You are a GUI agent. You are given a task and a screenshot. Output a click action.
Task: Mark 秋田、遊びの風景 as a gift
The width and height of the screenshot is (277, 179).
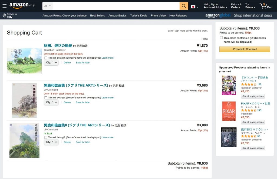(x=46, y=58)
